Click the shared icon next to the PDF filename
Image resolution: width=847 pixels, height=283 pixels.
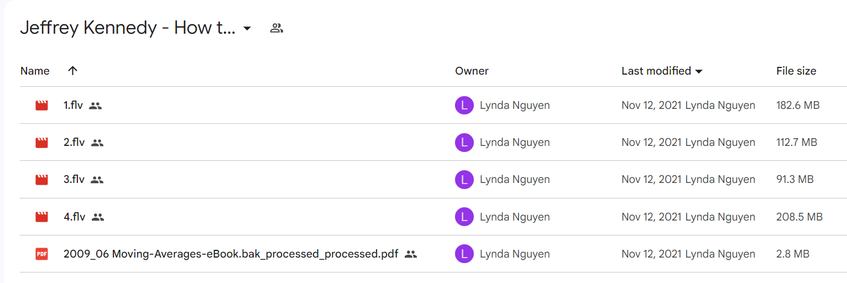(x=410, y=254)
